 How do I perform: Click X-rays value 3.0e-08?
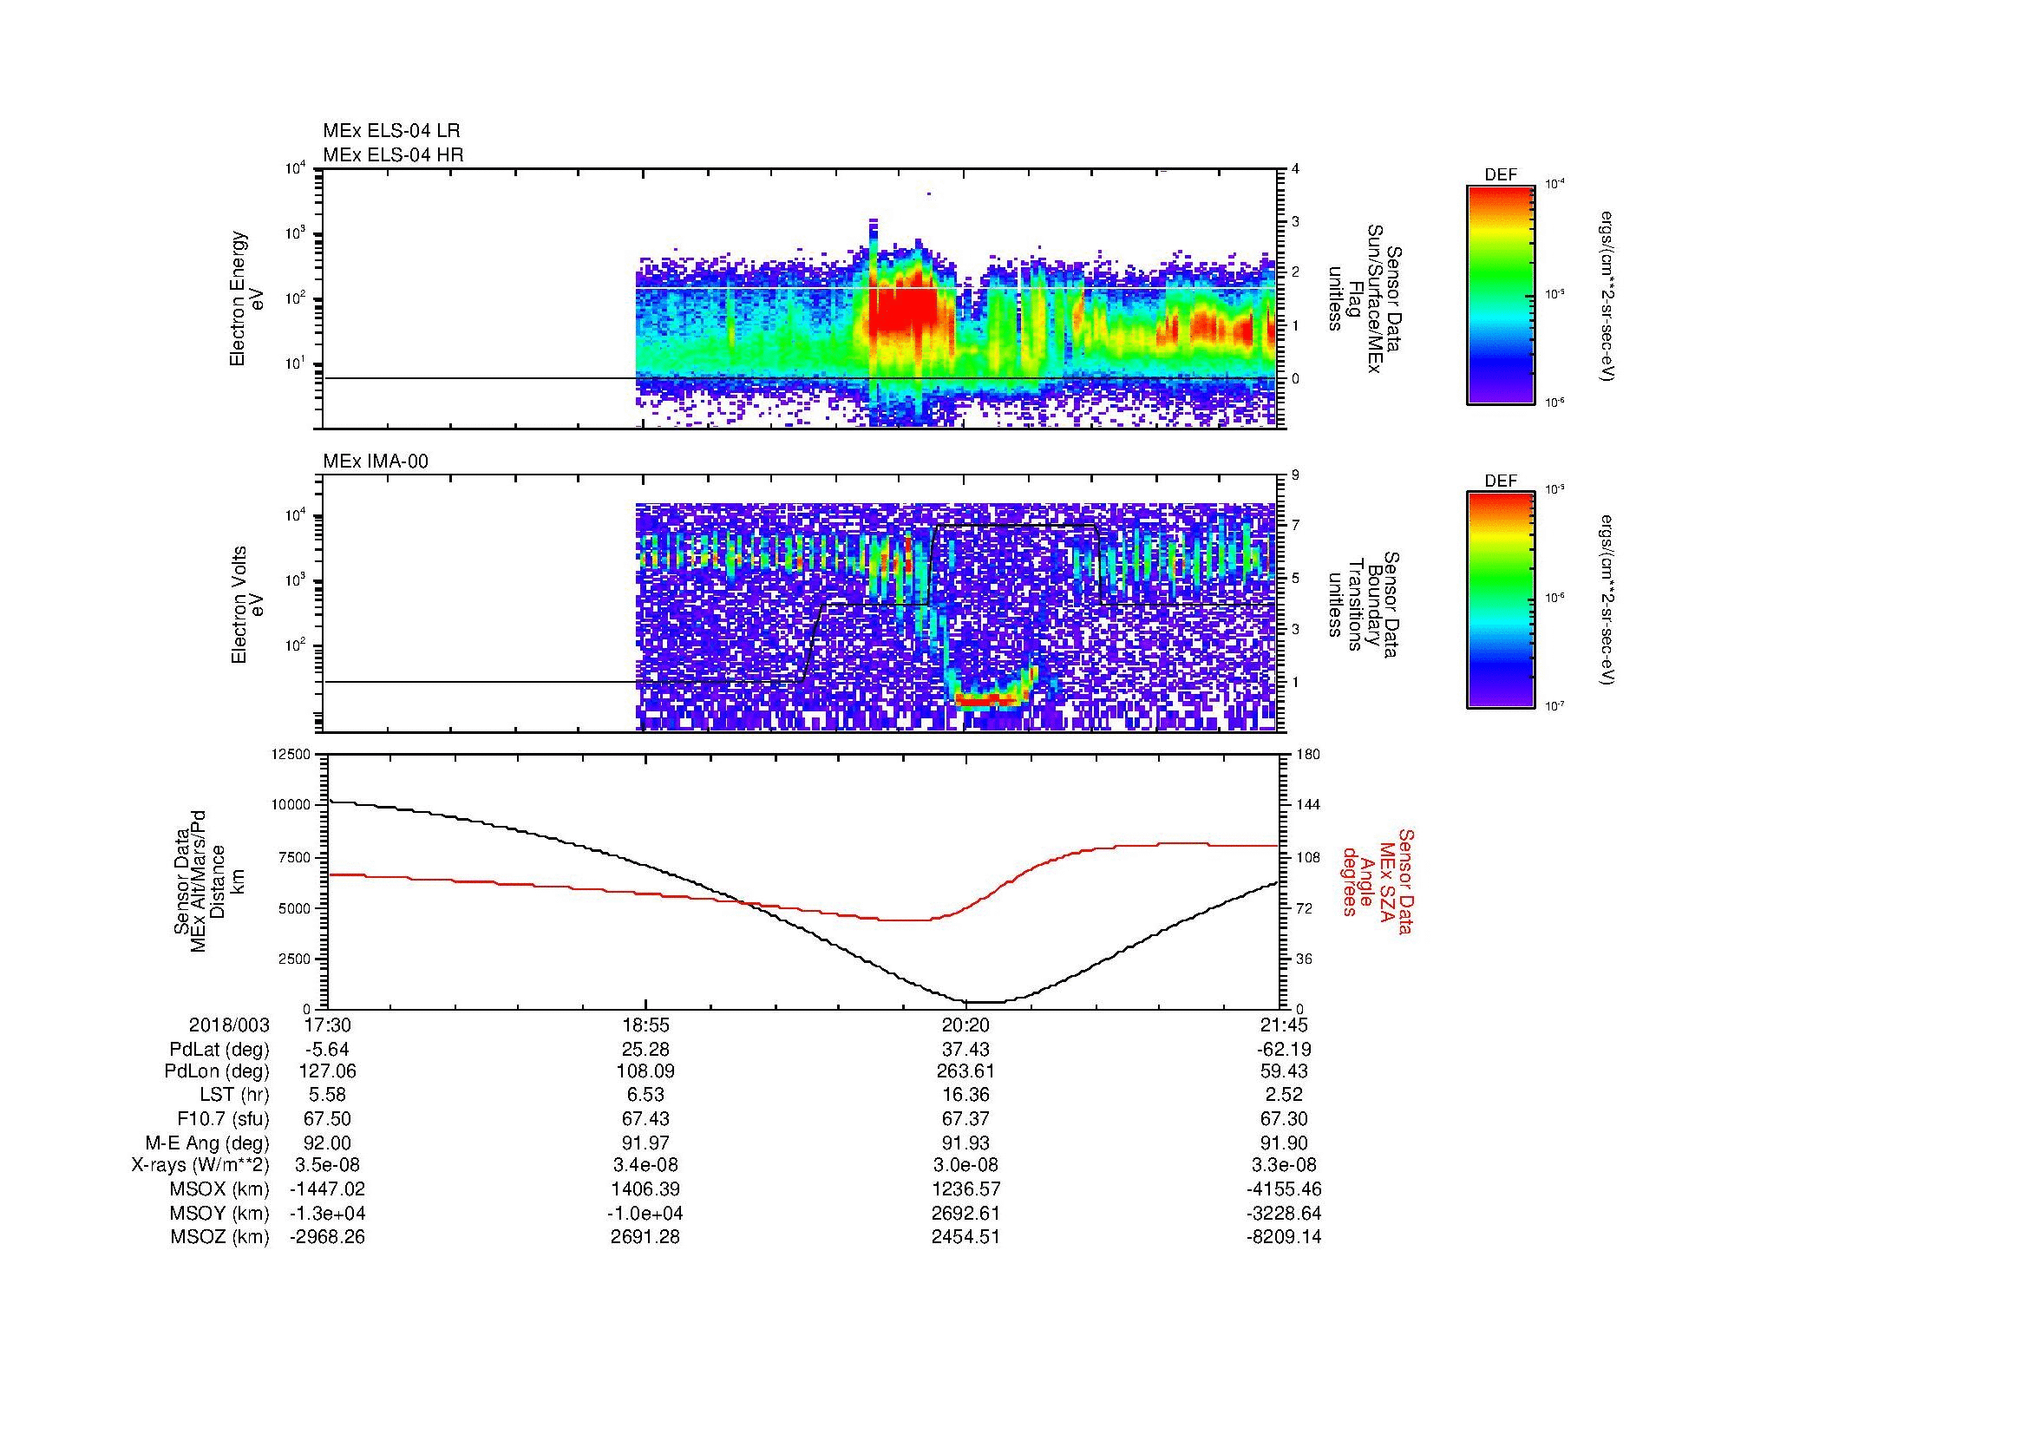(965, 1166)
